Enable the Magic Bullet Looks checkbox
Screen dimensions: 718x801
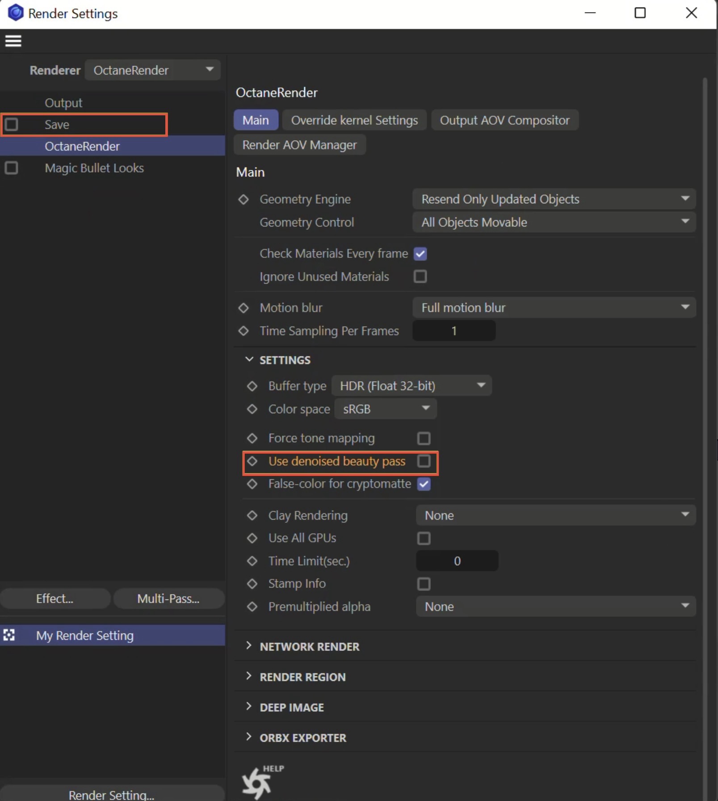[12, 168]
